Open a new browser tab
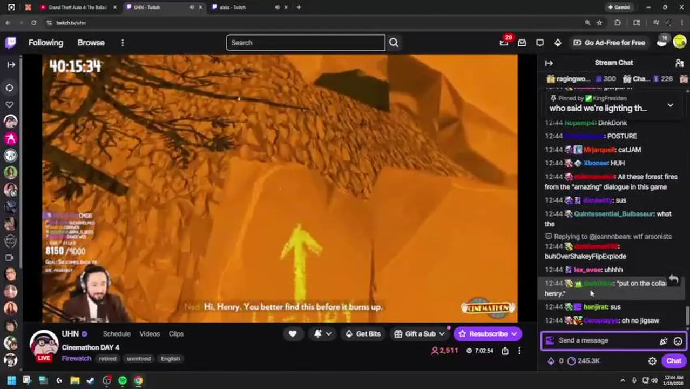 [x=299, y=8]
